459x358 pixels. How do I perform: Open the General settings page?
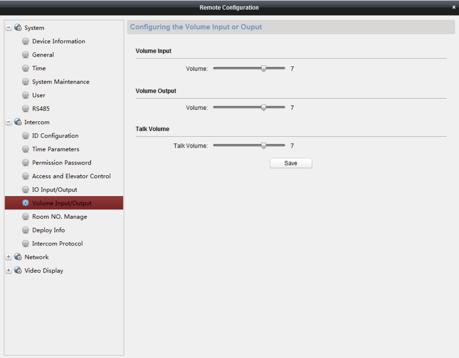pyautogui.click(x=43, y=55)
